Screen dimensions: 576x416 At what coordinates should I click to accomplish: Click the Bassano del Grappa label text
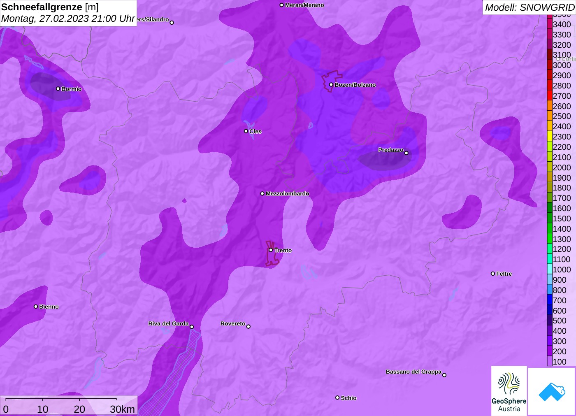413,372
